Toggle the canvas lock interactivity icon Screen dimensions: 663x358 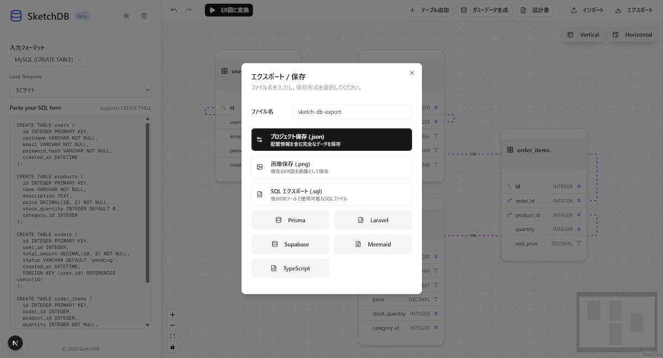tap(173, 347)
